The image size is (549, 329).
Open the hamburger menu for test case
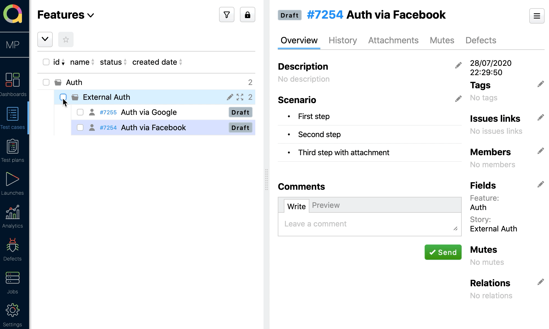pos(537,16)
